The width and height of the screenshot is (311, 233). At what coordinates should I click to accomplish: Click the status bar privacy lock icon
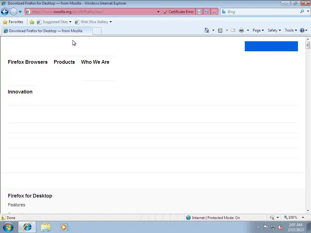(x=272, y=218)
